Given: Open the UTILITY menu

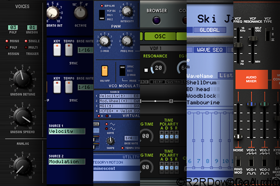Looking at the screenshot, I should (x=131, y=157).
